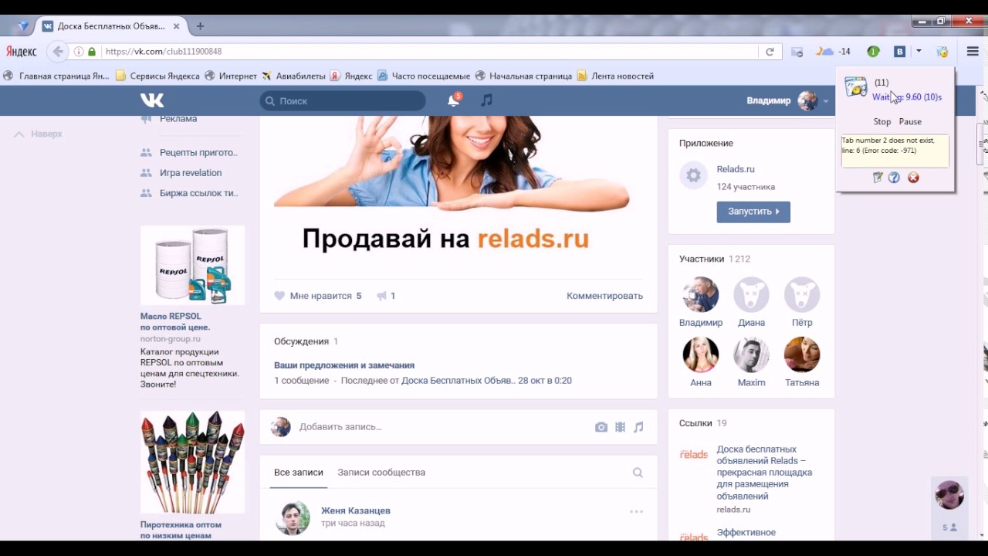Select the Доска Бесплатных Объяв browser tab
This screenshot has width=988, height=556.
(x=111, y=26)
